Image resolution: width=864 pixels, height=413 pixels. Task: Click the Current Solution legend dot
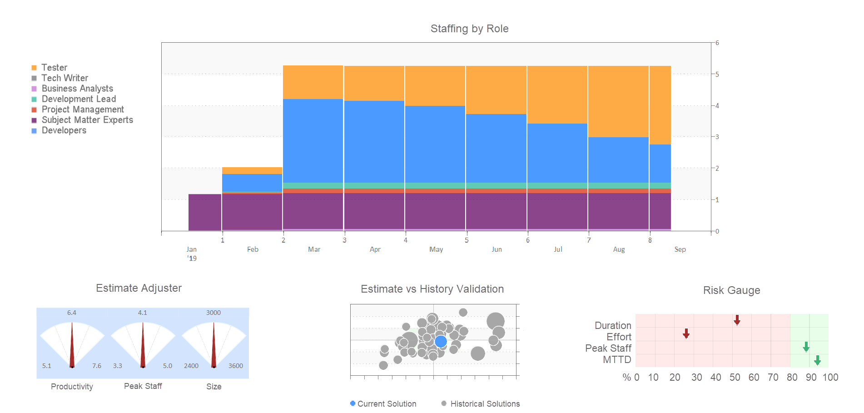pos(353,403)
